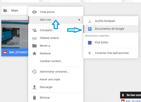Click the Compartir add-person icon

coord(34,30)
